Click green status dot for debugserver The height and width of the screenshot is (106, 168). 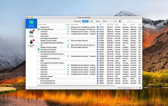68,27
